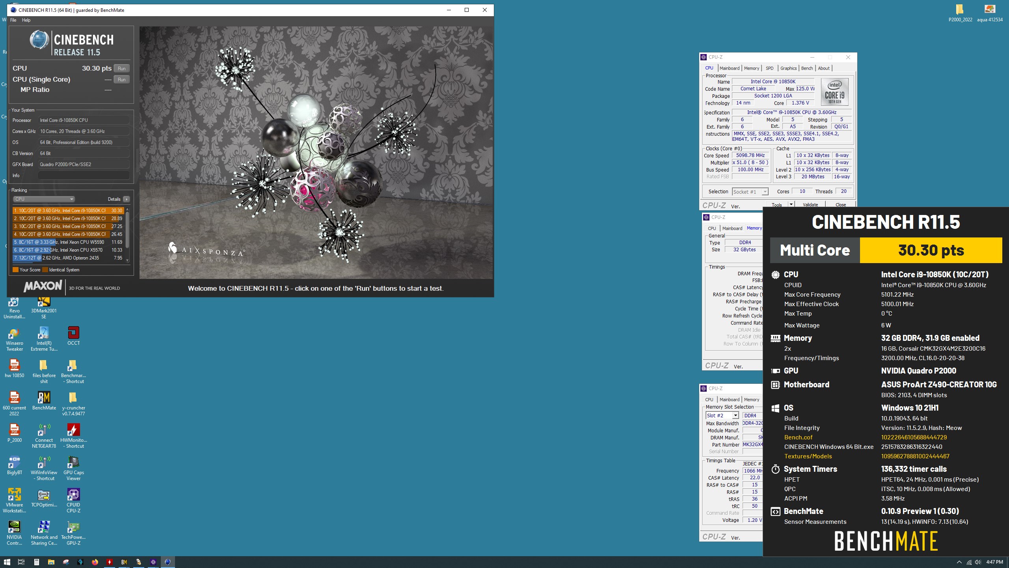Open Calculator from the taskbar
This screenshot has height=568, width=1009.
coord(36,562)
